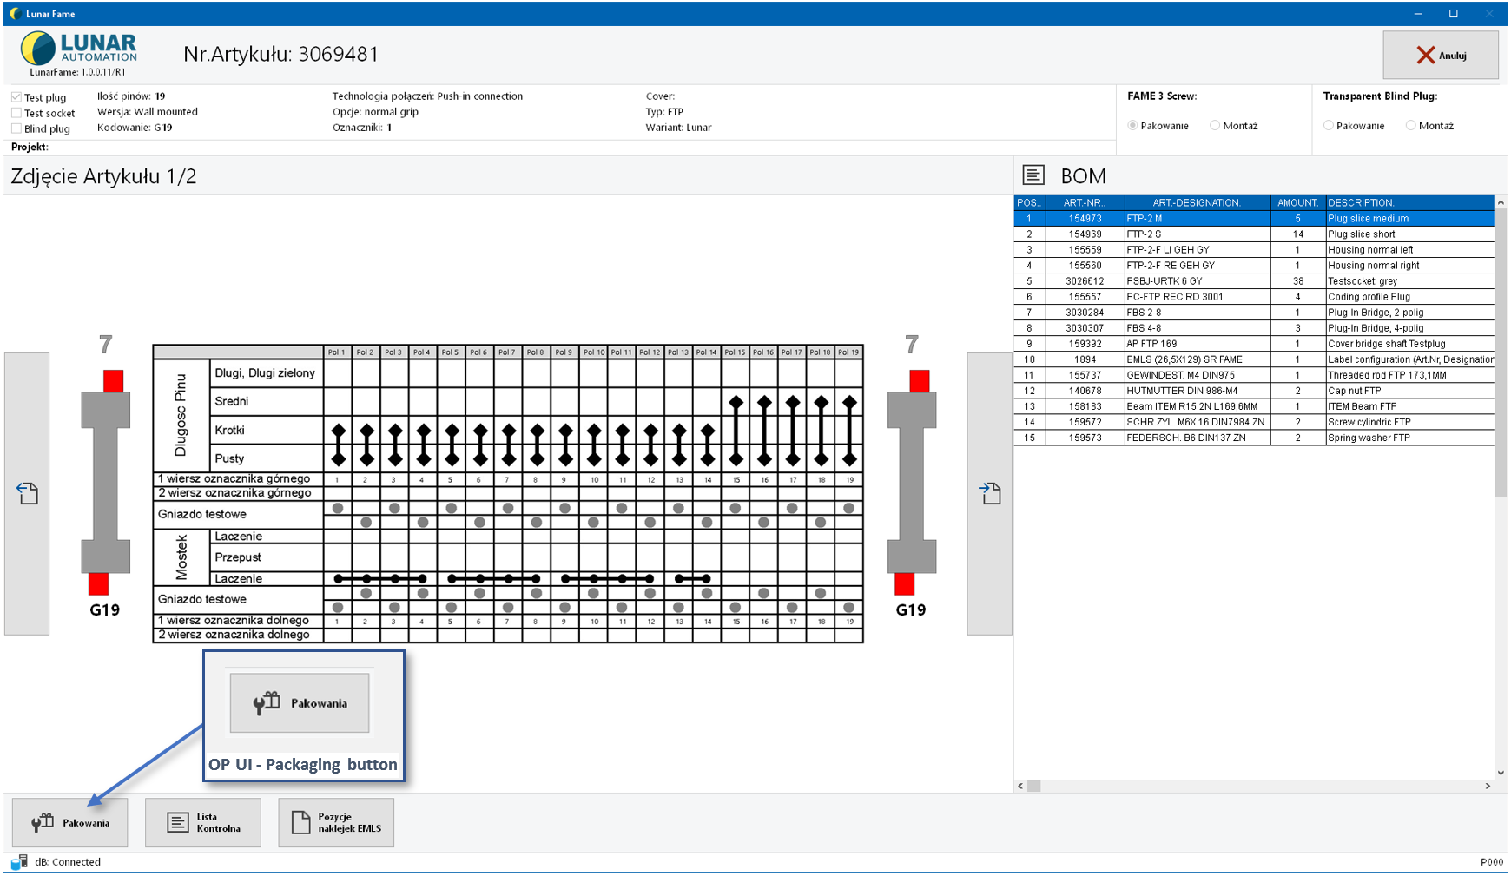The width and height of the screenshot is (1511, 876).
Task: Click description Cap nut FTP
Action: (1409, 391)
